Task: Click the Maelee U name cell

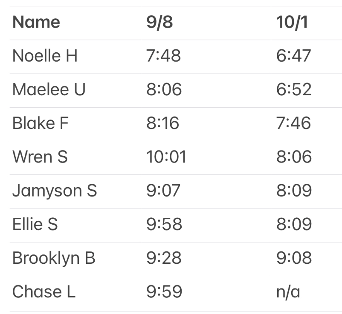Action: [49, 89]
